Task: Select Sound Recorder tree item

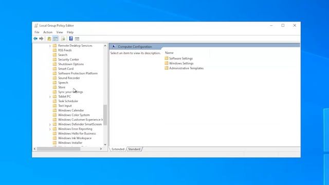Action: [x=69, y=78]
